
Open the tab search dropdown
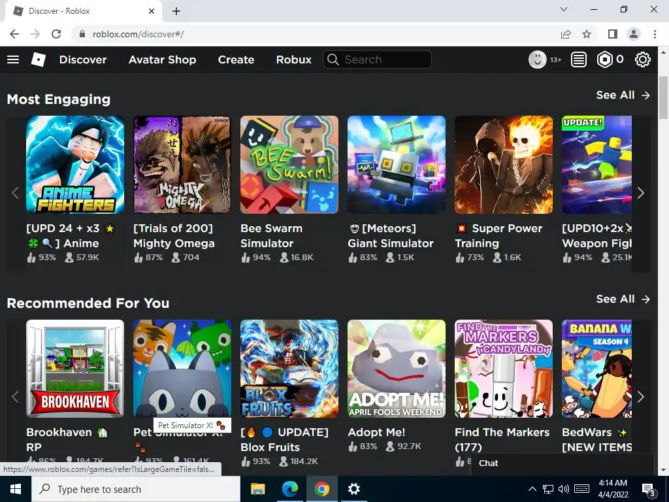(564, 9)
